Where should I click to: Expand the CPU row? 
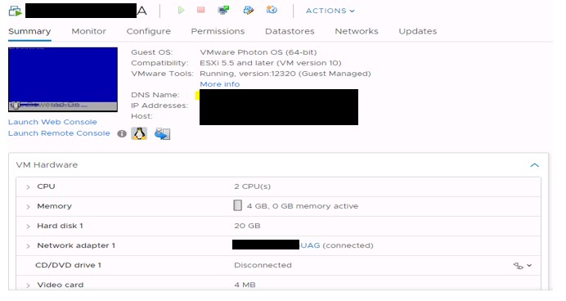(28, 187)
